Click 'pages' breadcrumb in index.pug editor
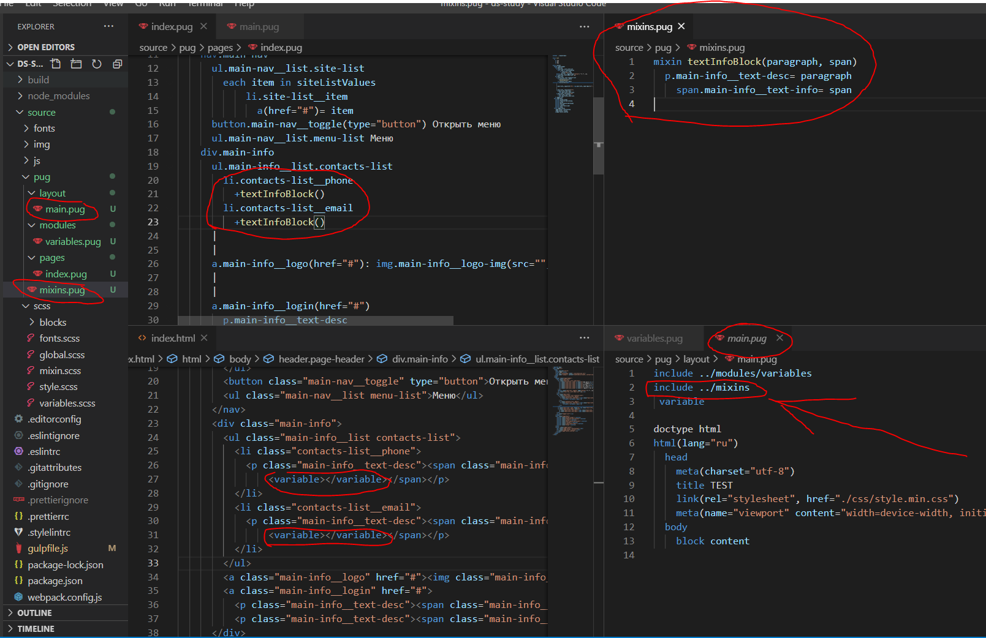The image size is (986, 638). [x=220, y=48]
